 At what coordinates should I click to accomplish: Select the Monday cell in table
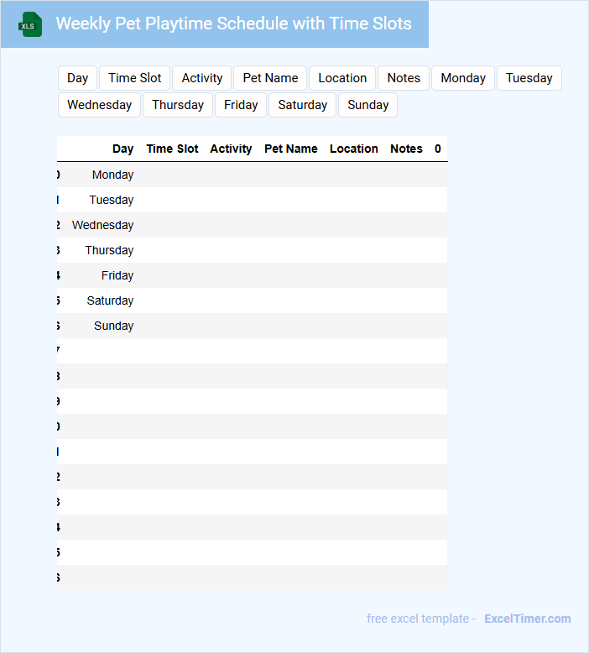coord(112,175)
